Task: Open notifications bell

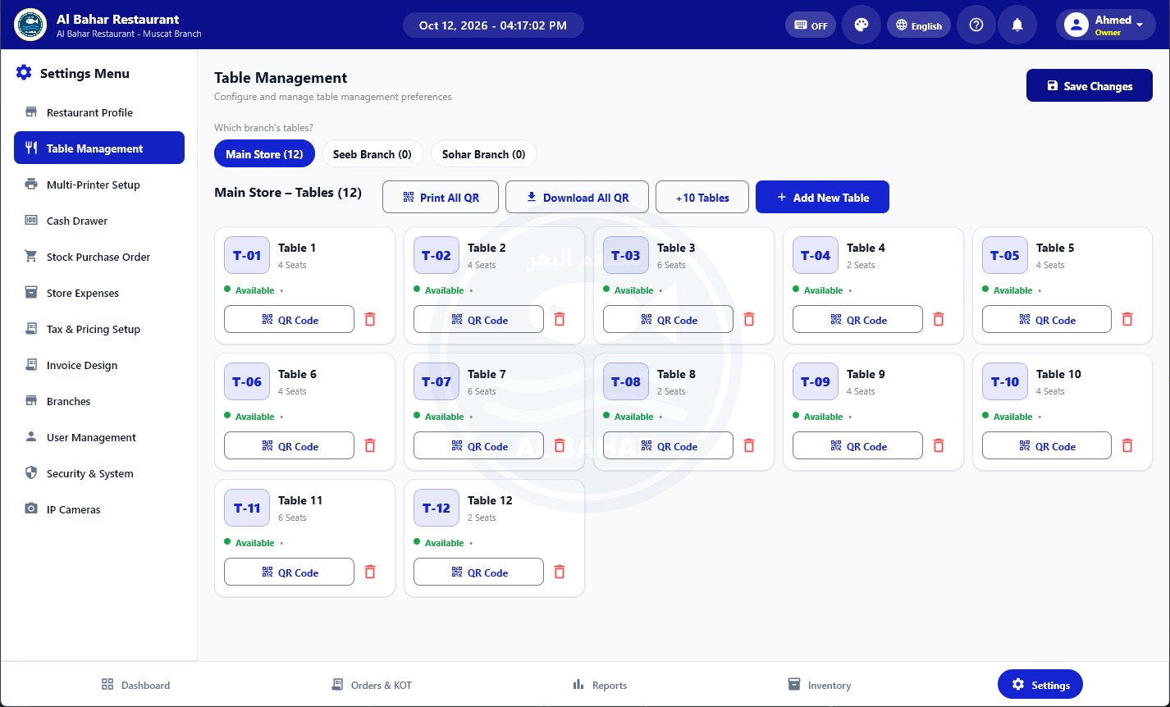Action: tap(1017, 25)
